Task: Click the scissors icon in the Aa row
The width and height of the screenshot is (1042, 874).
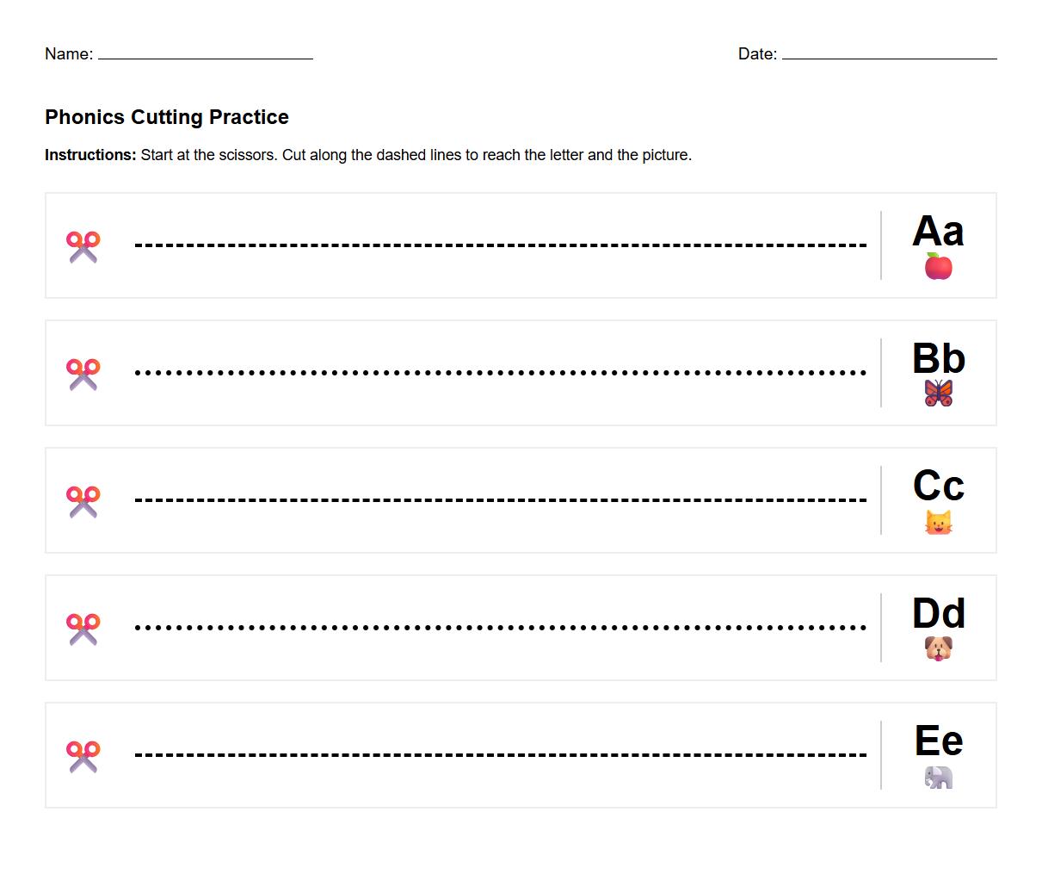Action: click(x=83, y=246)
